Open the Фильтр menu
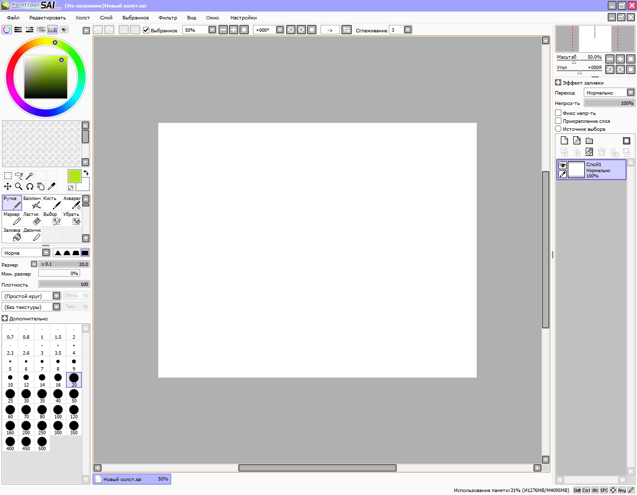637x495 pixels. [x=168, y=17]
